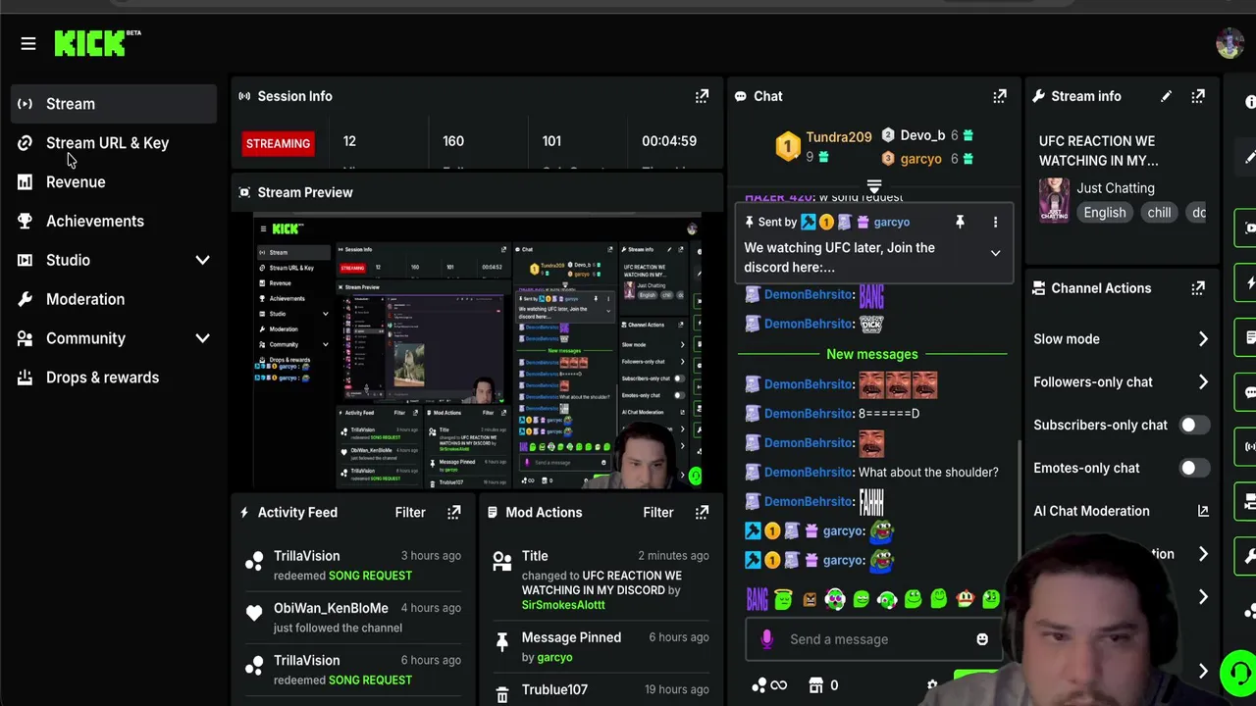Open chat settings gear icon

coord(932,685)
